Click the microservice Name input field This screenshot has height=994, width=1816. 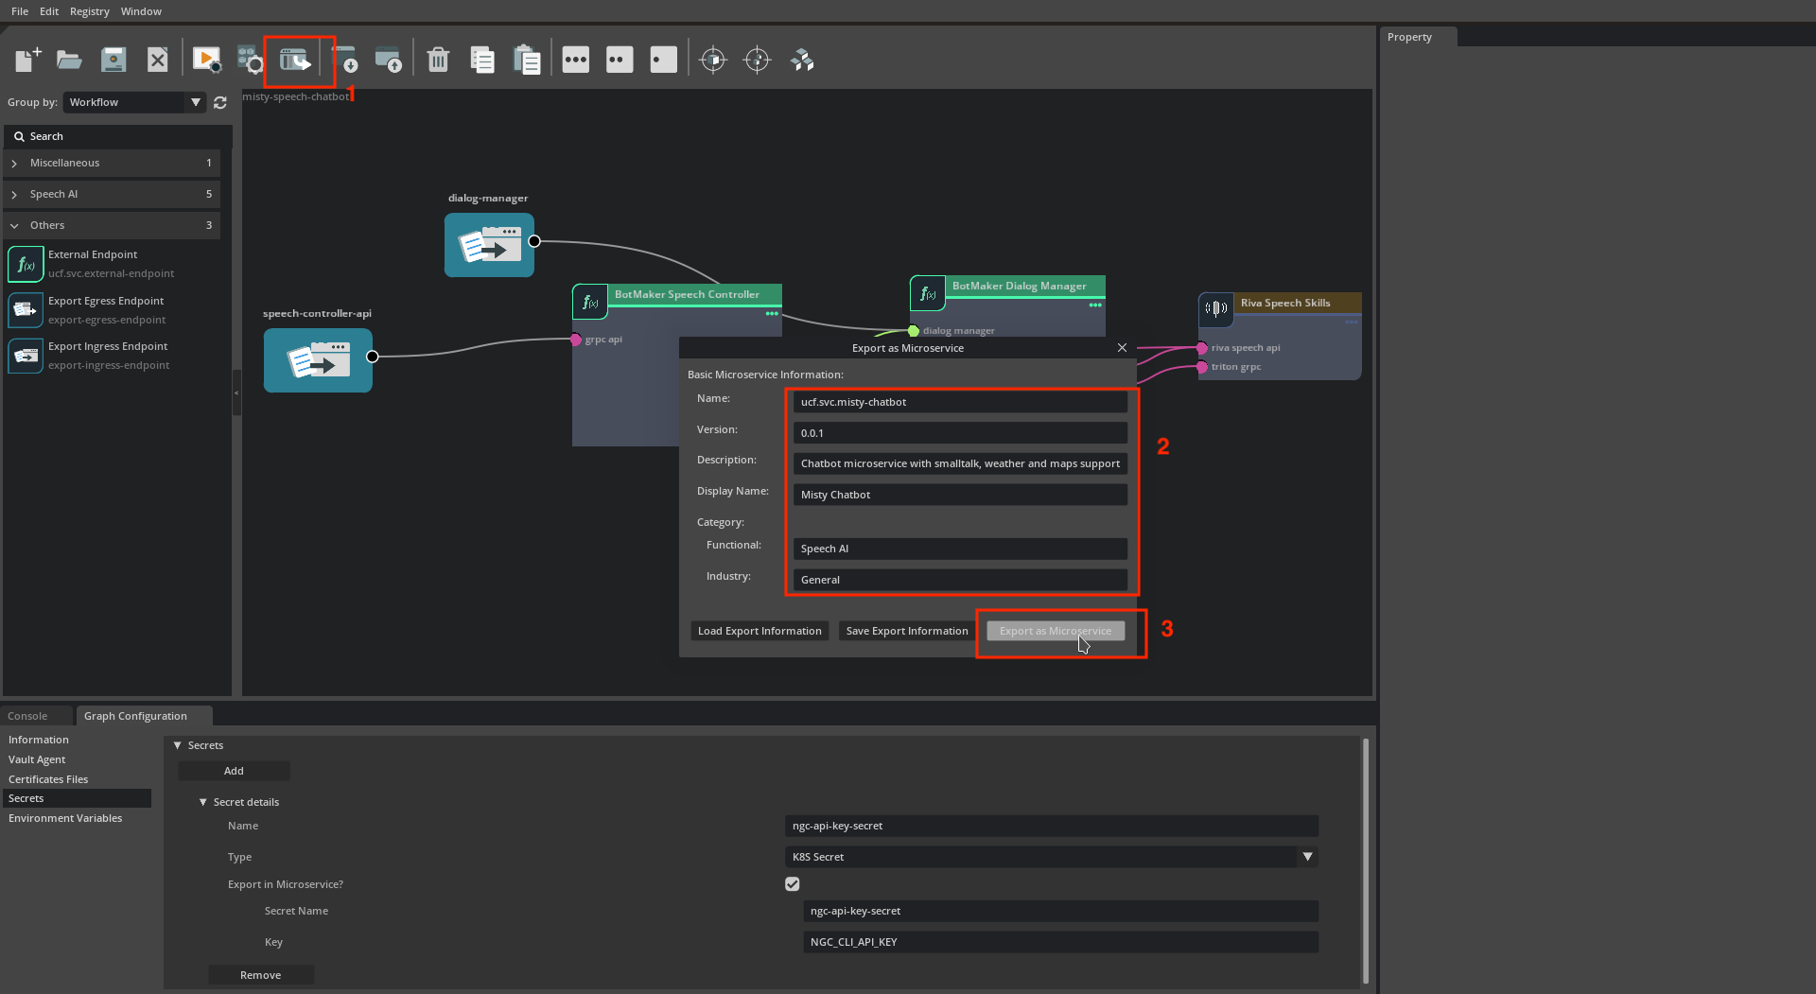pos(960,402)
